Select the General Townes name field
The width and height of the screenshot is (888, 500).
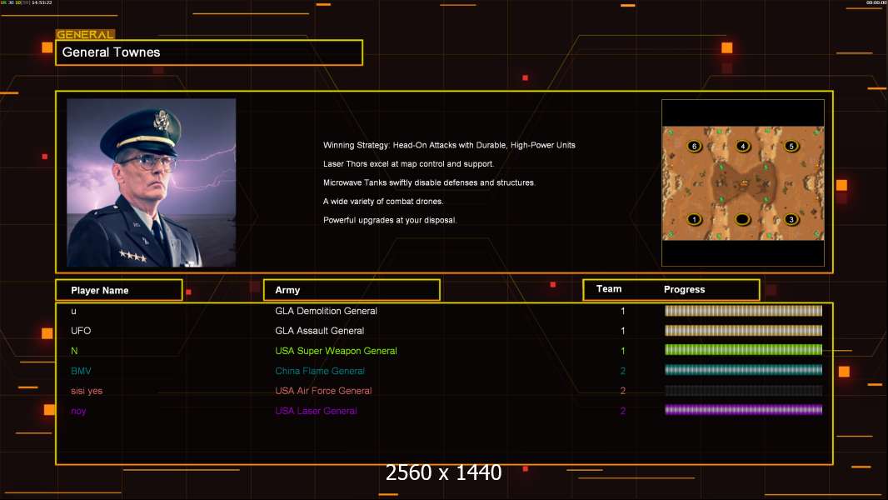click(209, 52)
